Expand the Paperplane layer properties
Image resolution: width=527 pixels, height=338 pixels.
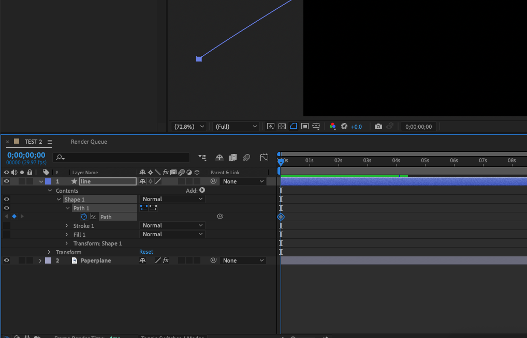click(x=40, y=260)
